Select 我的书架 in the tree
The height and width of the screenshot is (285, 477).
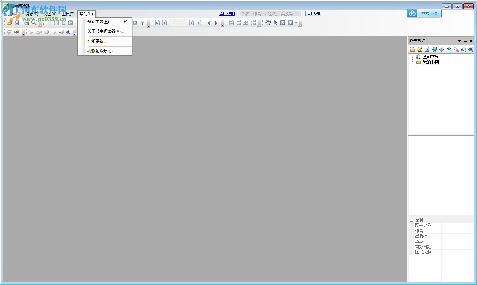point(431,62)
